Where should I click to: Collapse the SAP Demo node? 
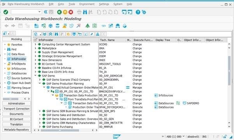tap(35, 76)
